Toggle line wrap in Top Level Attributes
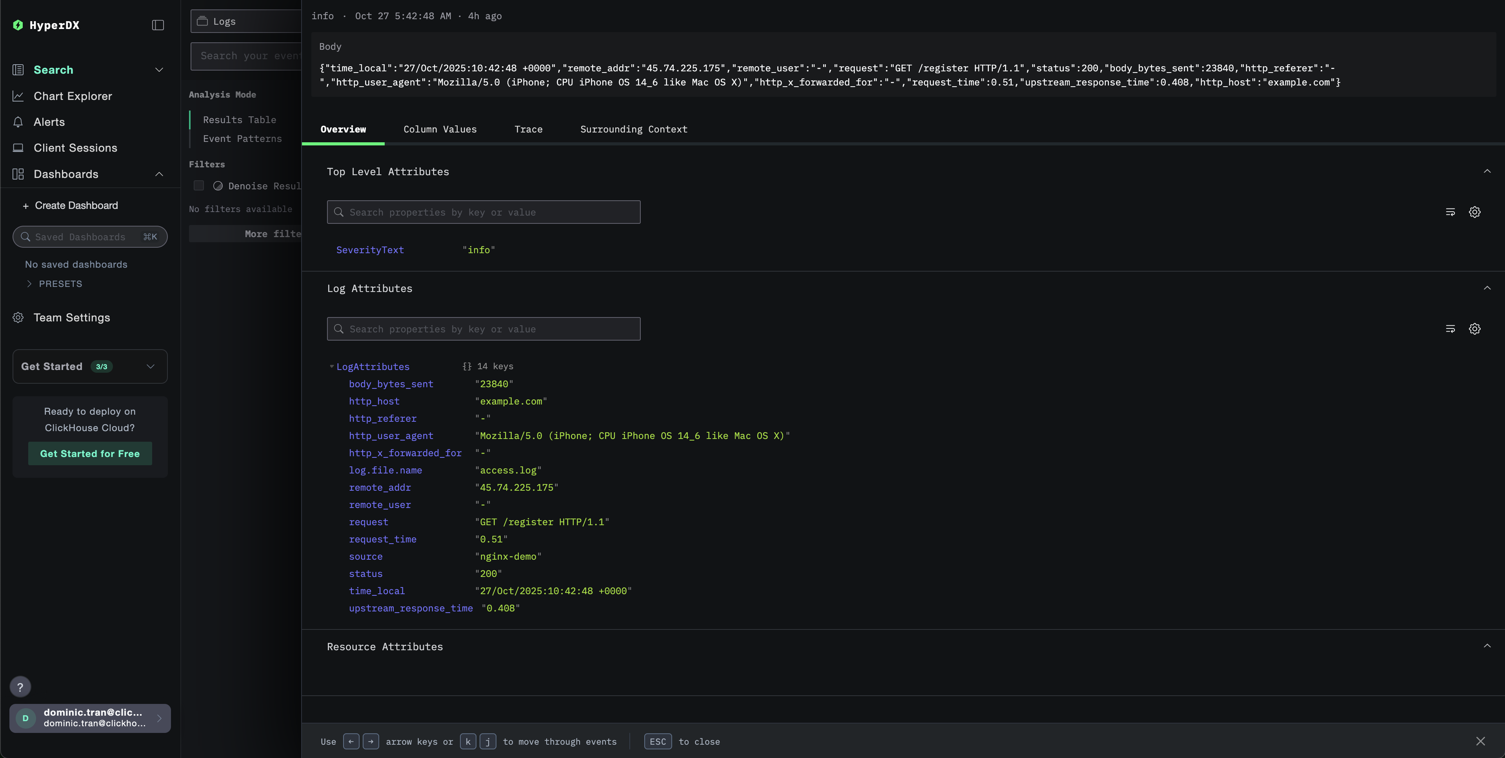This screenshot has height=758, width=1505. pos(1449,212)
